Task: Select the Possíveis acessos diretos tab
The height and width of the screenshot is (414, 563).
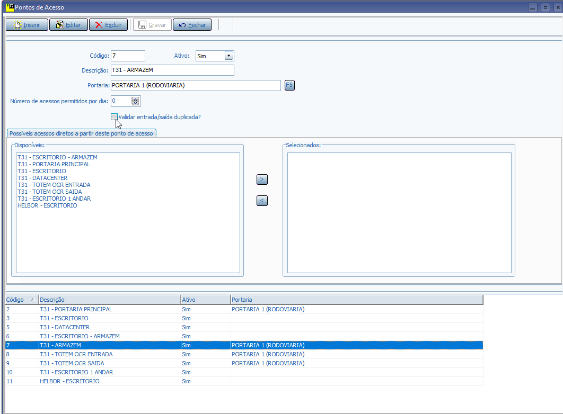Action: click(82, 133)
